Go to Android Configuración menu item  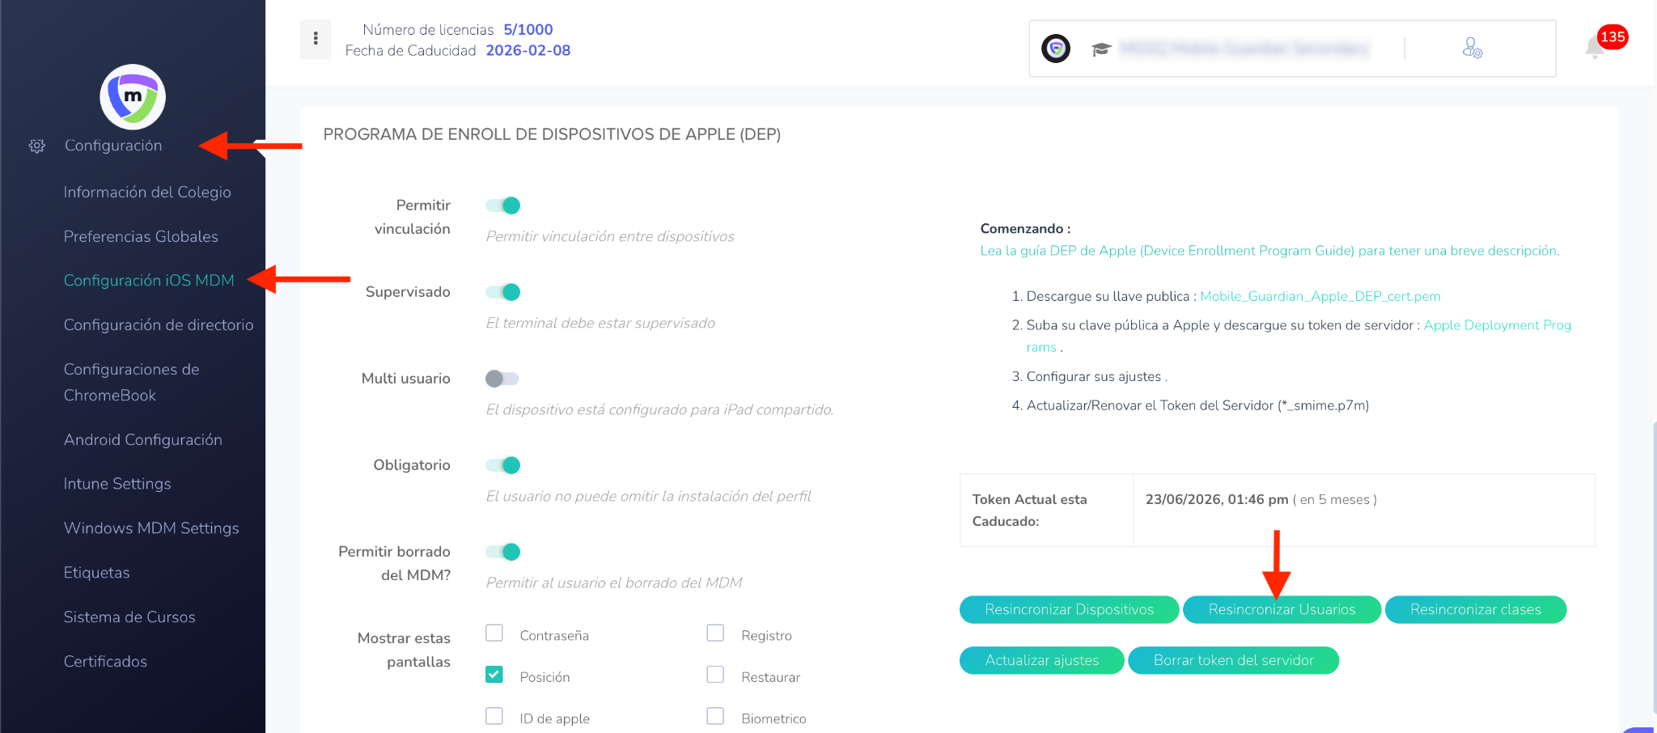[x=142, y=440]
